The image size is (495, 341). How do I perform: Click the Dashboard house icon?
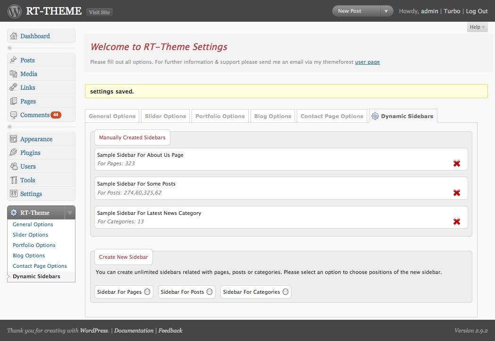[14, 36]
